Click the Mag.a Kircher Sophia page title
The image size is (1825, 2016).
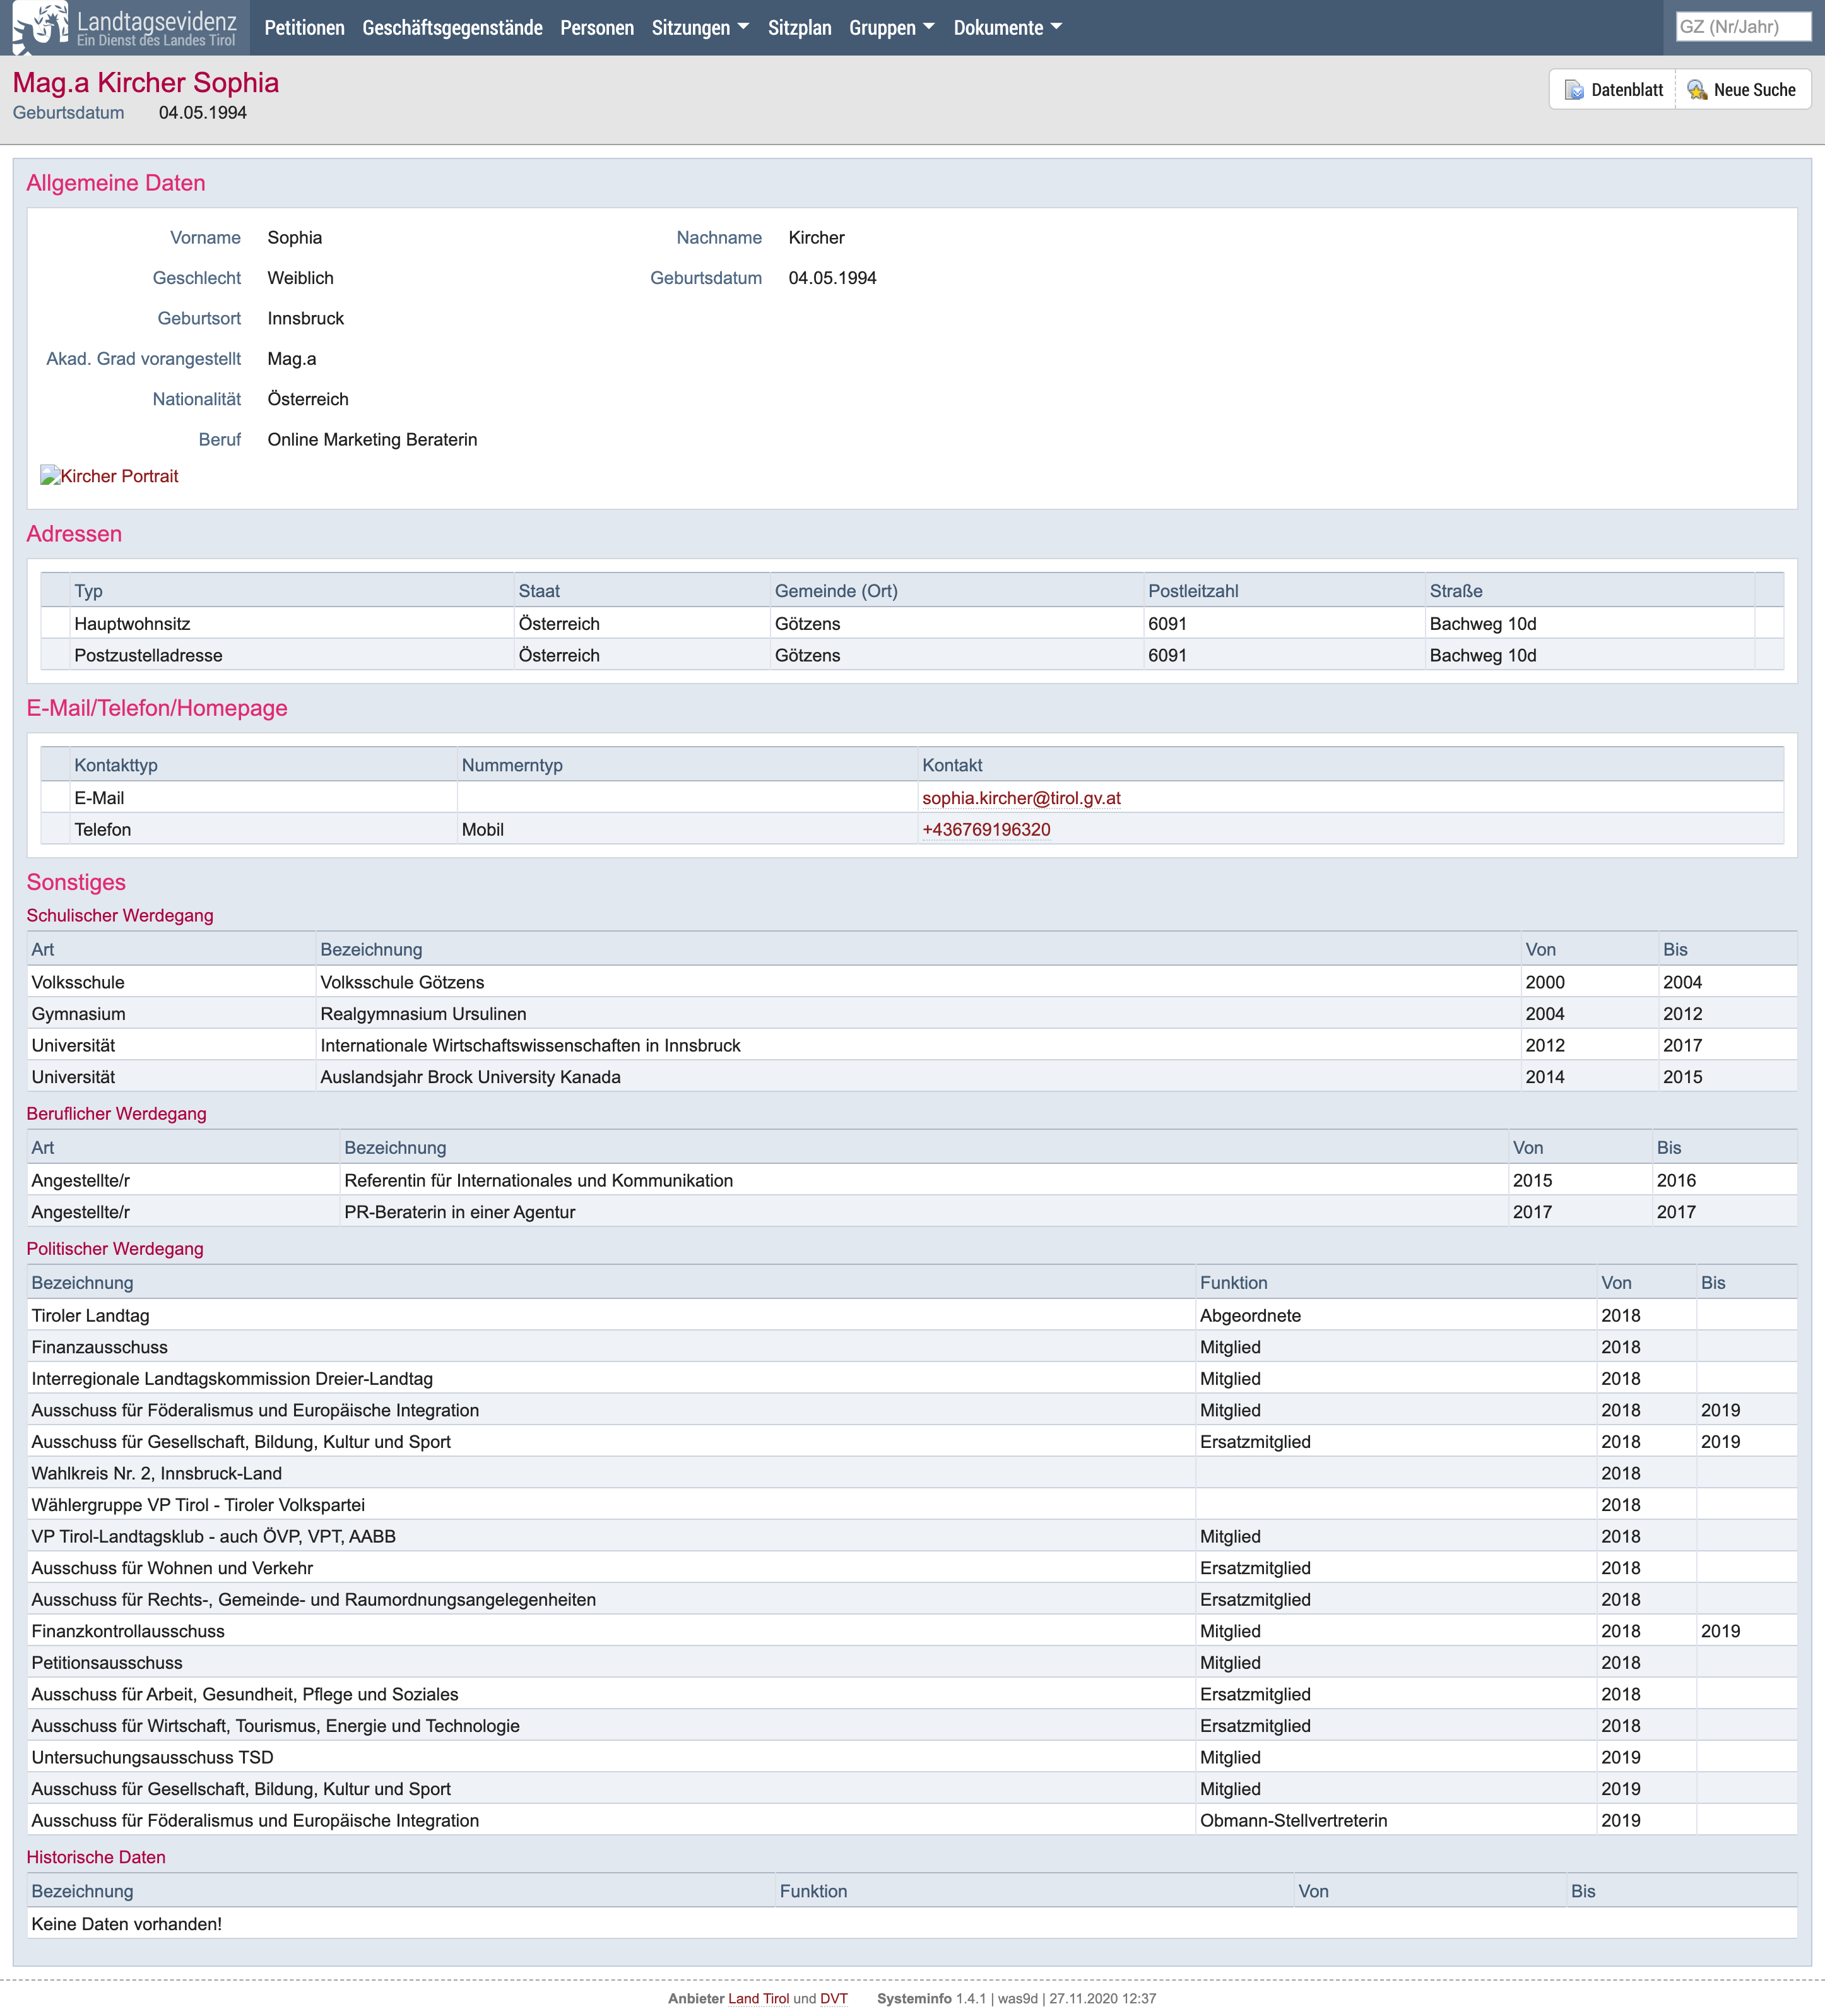(146, 82)
